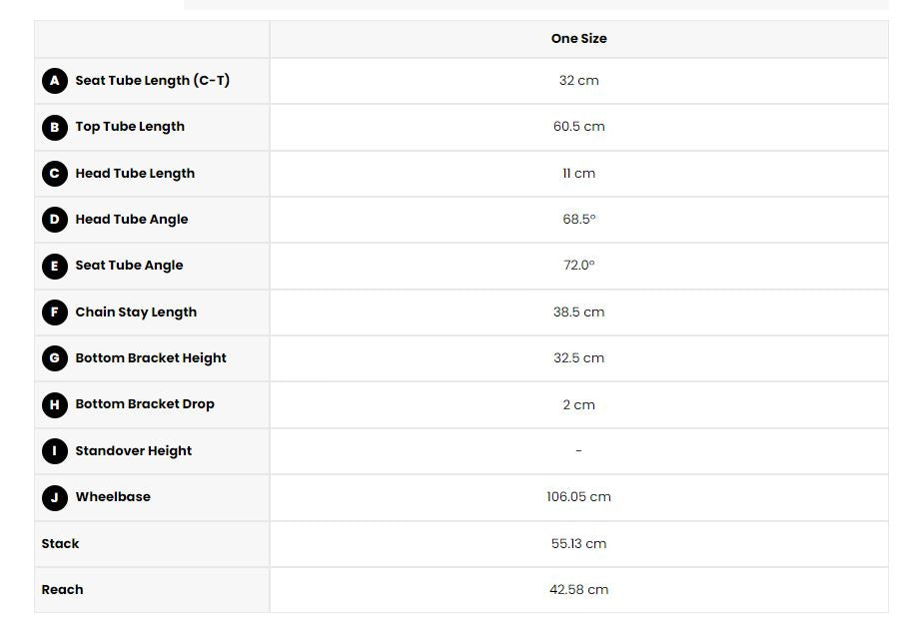The height and width of the screenshot is (626, 901).
Task: Click the letter B badge icon
Action: point(54,127)
